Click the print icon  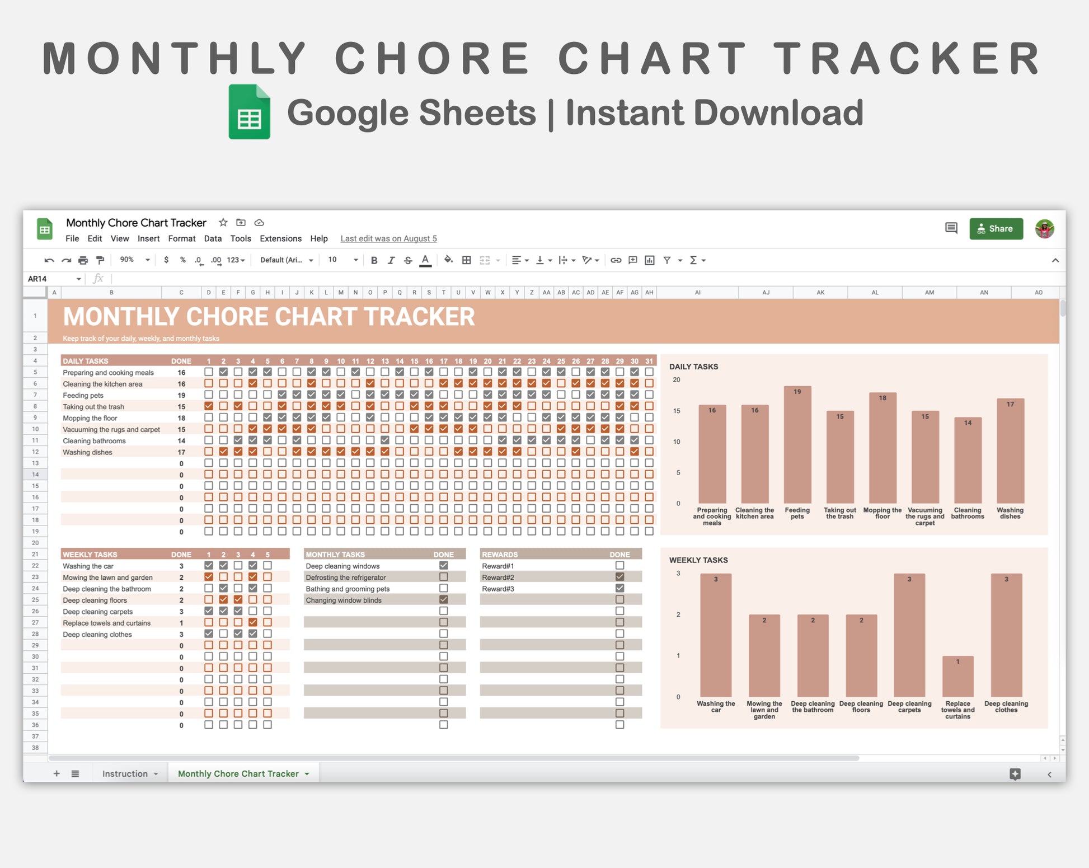(83, 260)
